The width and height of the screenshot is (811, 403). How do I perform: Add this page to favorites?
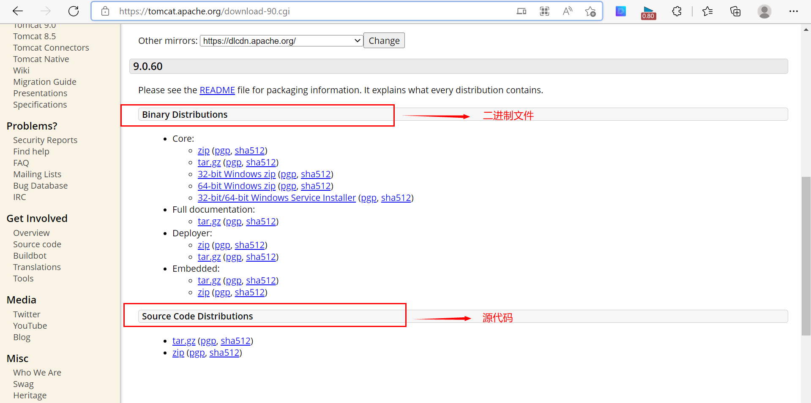[x=590, y=11]
